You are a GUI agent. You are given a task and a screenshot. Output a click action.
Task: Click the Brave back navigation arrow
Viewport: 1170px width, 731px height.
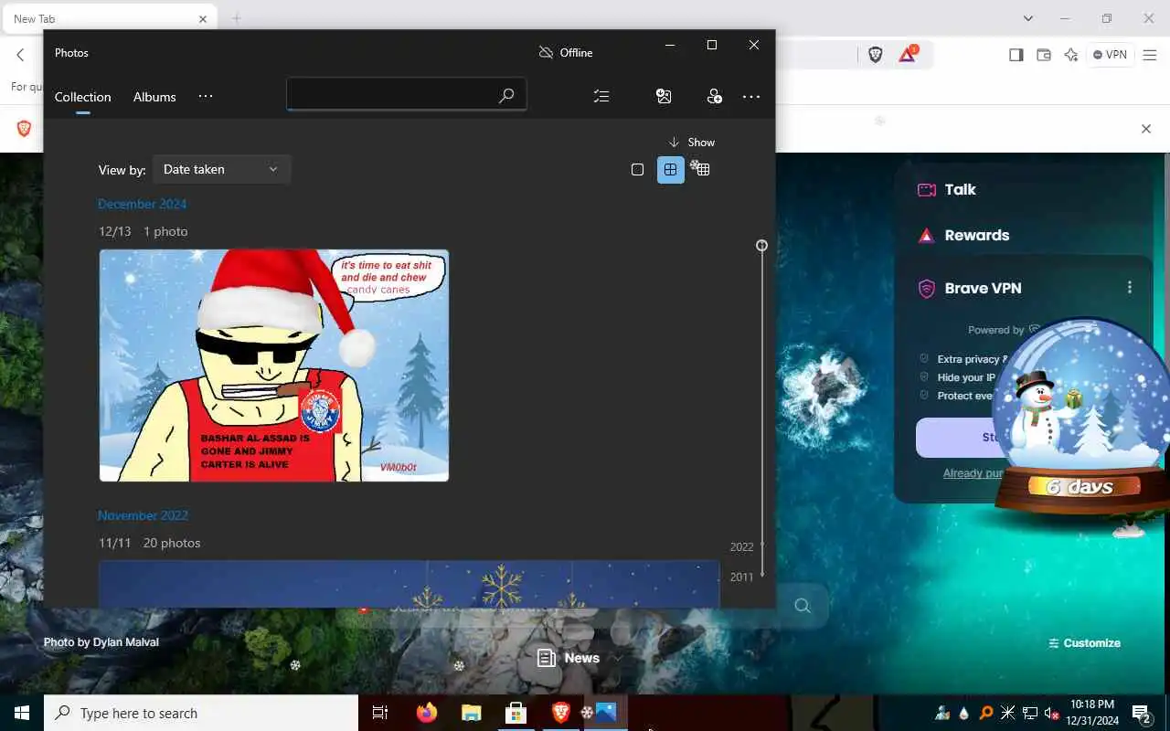(x=20, y=55)
